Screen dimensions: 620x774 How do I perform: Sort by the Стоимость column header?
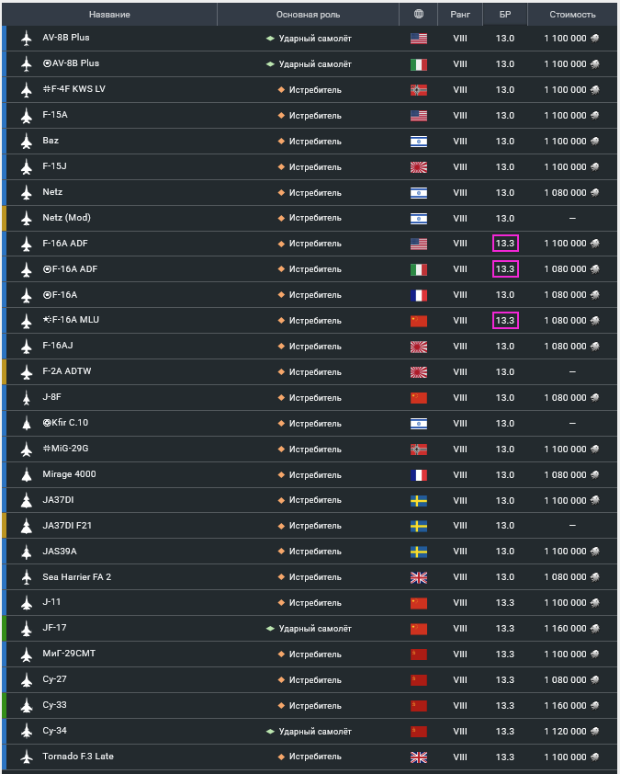tap(572, 15)
